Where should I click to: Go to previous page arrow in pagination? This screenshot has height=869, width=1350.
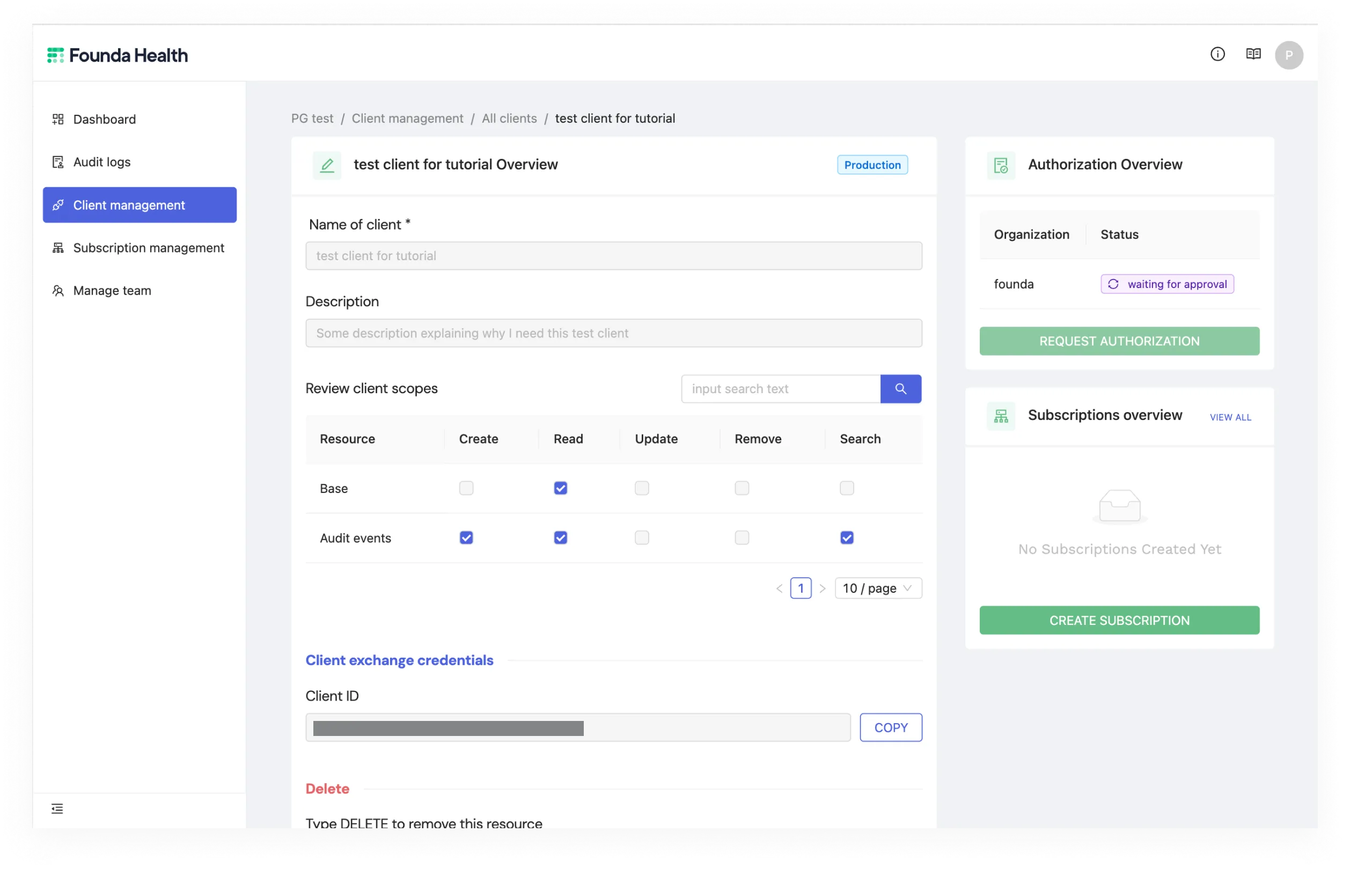779,588
